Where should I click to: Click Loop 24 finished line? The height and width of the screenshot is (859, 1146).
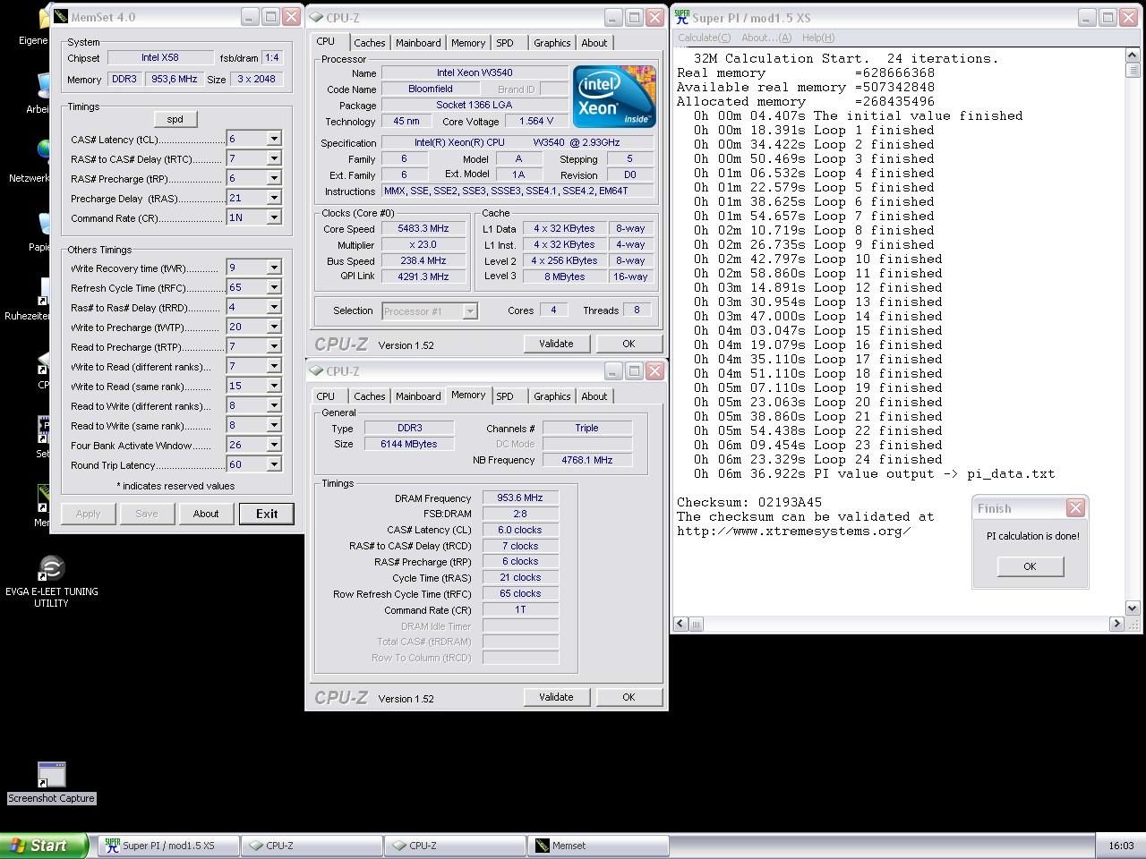[818, 459]
